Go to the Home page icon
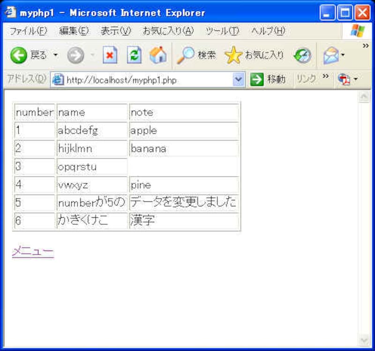The height and width of the screenshot is (351, 375). 158,56
